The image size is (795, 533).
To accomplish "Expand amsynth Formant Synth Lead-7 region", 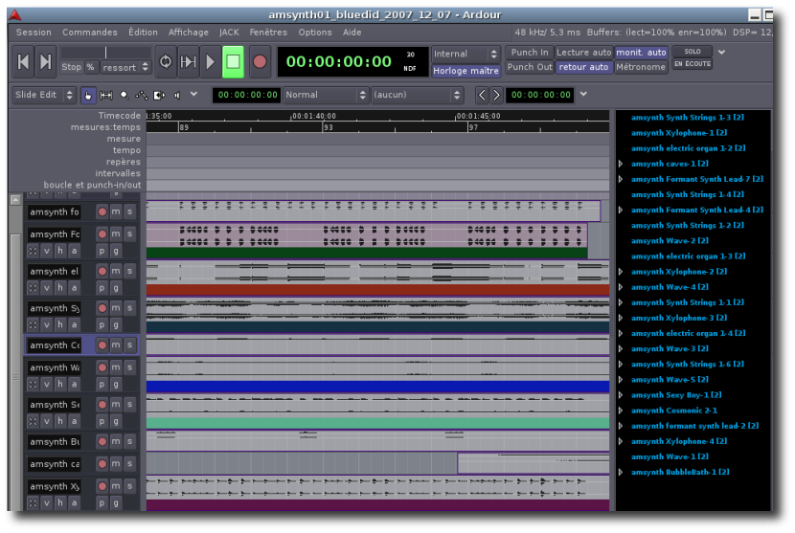I will click(x=621, y=179).
